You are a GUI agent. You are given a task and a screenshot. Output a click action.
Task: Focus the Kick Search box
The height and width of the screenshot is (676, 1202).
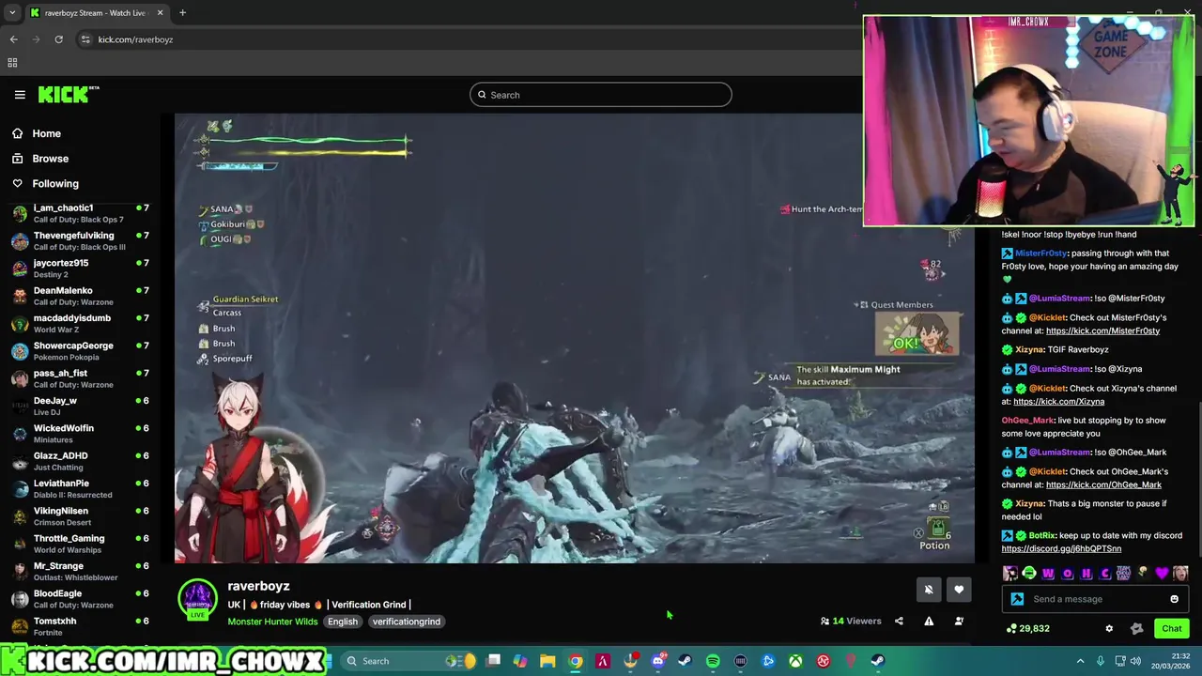pyautogui.click(x=601, y=95)
